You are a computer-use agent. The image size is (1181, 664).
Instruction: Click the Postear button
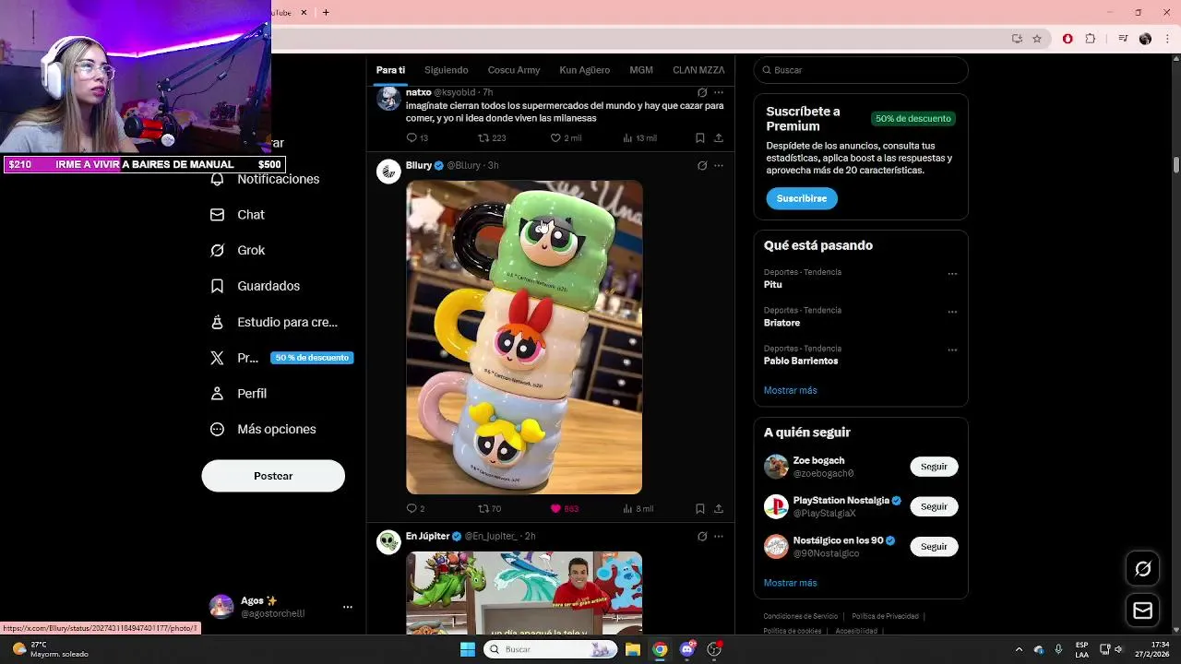(273, 476)
